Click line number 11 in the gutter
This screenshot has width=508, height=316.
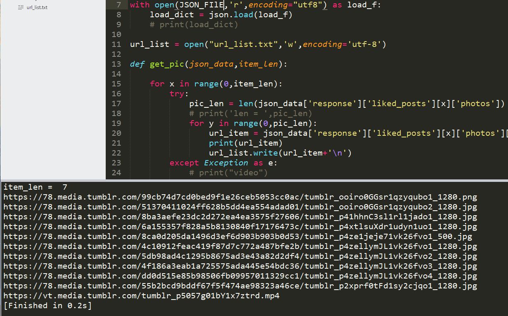[116, 44]
